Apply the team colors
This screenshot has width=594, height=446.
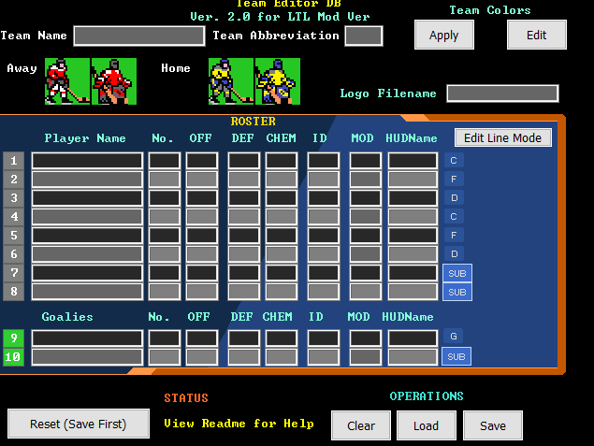[443, 35]
